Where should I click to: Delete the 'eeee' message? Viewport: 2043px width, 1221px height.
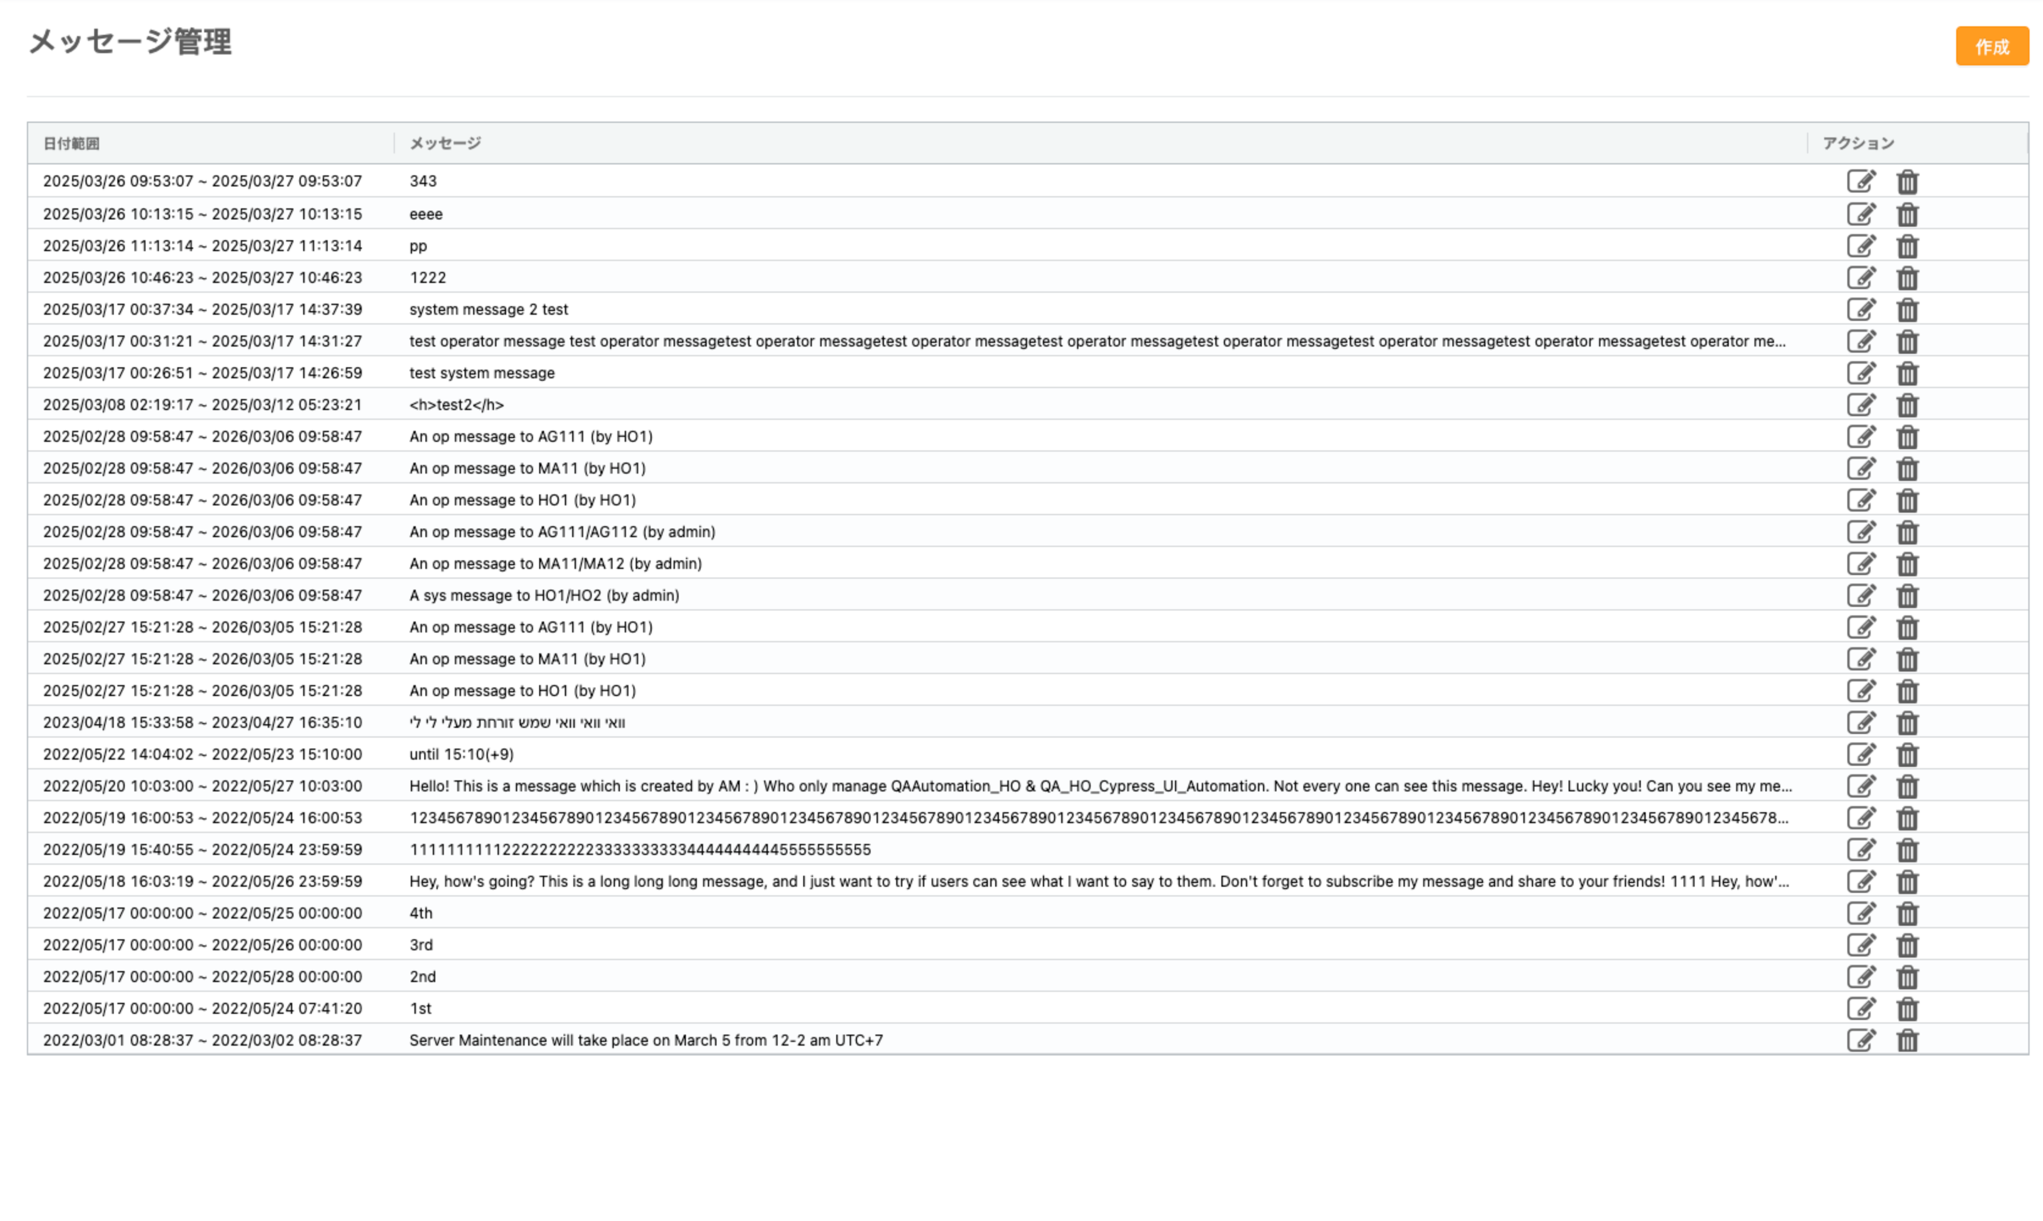click(1907, 214)
